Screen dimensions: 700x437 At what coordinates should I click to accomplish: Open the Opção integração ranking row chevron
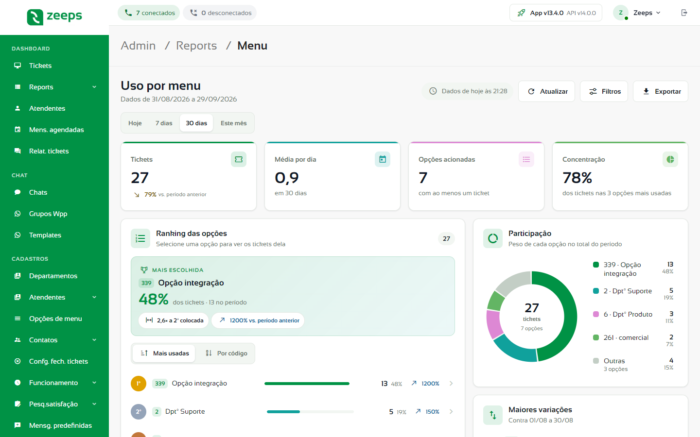(x=451, y=384)
